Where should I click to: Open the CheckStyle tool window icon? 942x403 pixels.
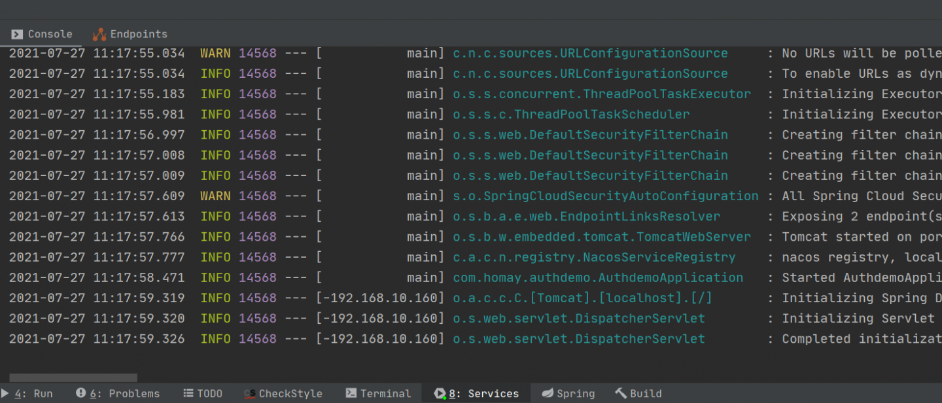point(249,393)
